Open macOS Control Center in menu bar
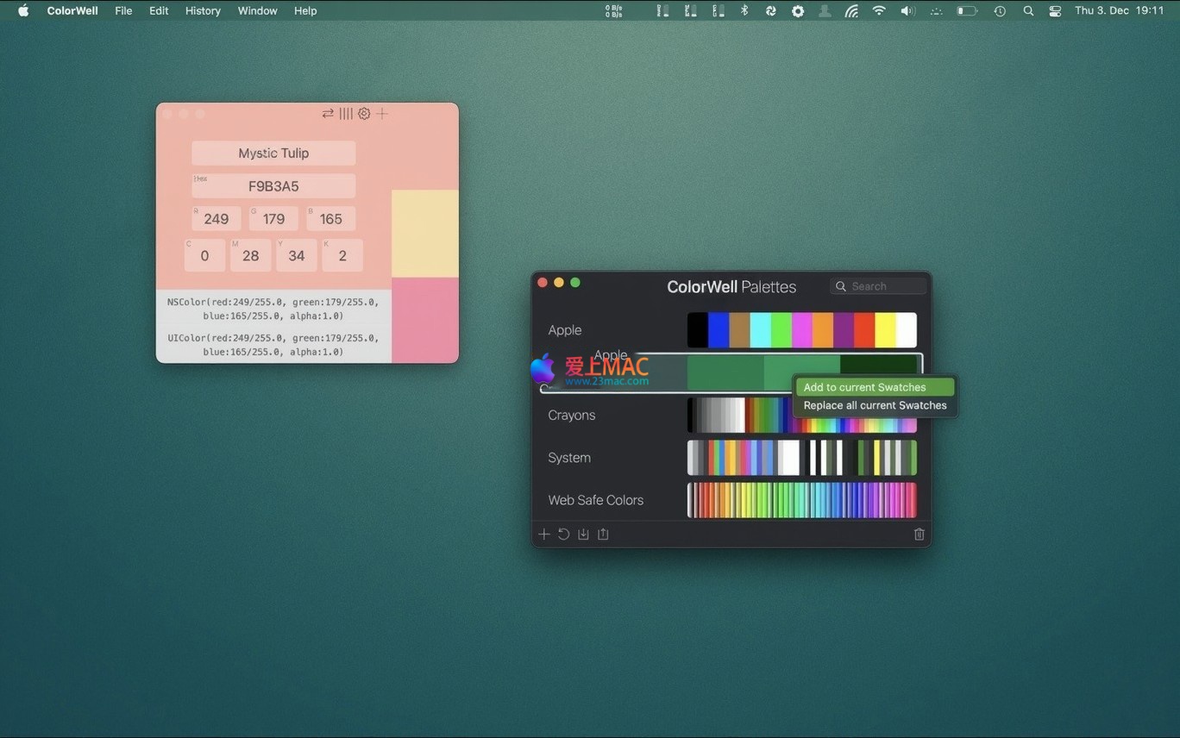 1055,11
